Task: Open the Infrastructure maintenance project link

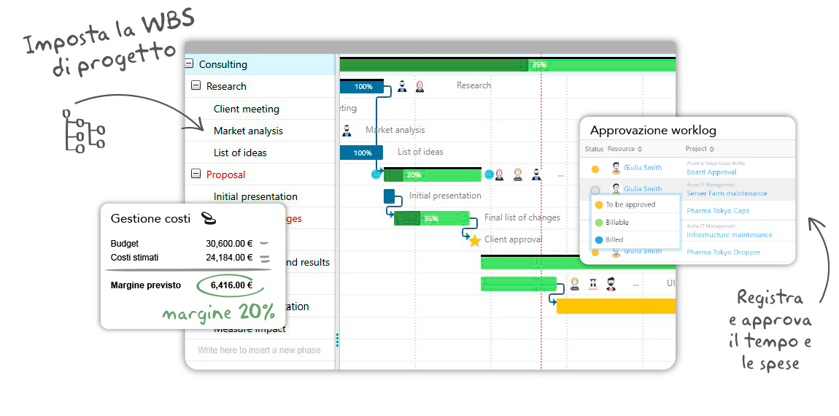Action: pos(729,235)
